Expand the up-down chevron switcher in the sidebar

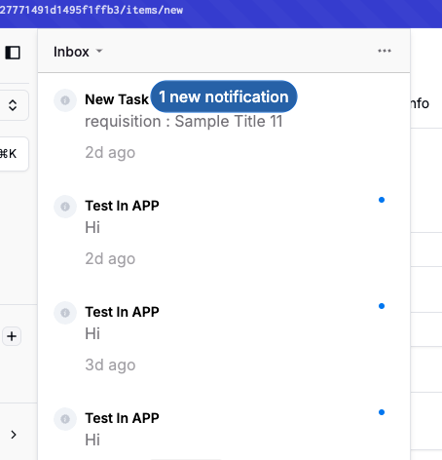point(13,105)
